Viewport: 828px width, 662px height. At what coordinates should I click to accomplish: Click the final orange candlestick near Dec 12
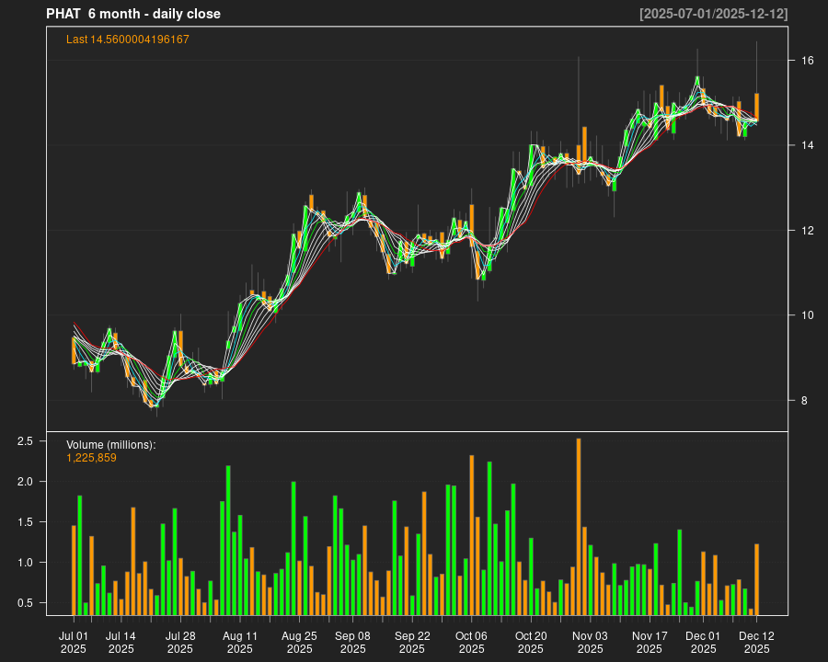tap(756, 107)
